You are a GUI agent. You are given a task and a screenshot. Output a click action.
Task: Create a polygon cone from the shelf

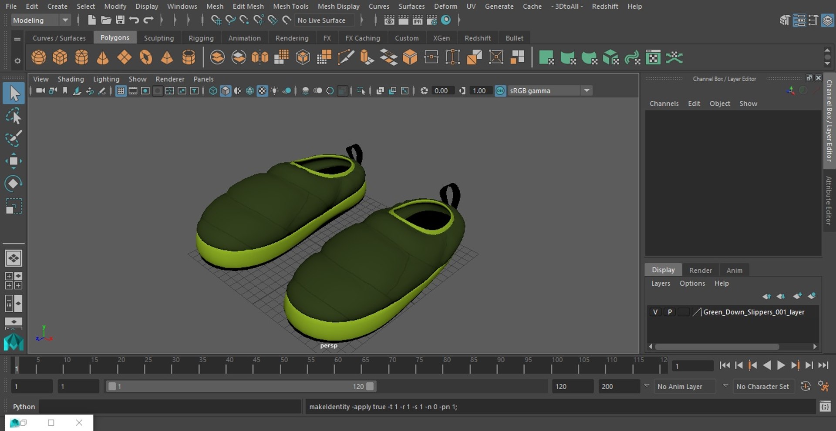[x=103, y=57]
